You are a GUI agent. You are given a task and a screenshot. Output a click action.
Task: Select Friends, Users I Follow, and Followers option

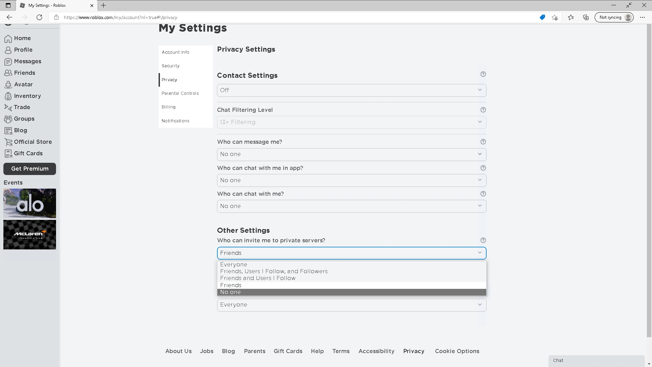pyautogui.click(x=351, y=272)
